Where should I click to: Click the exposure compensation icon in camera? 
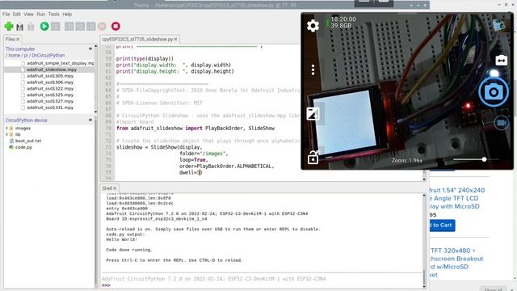tap(313, 114)
